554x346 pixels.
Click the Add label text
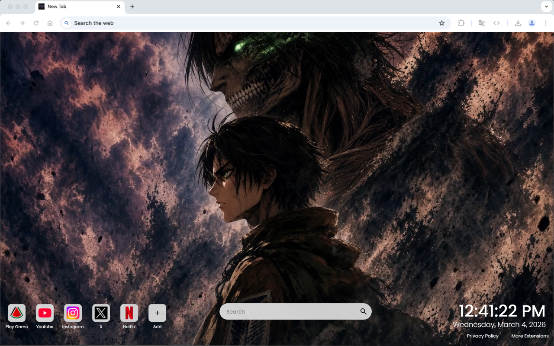pos(157,327)
